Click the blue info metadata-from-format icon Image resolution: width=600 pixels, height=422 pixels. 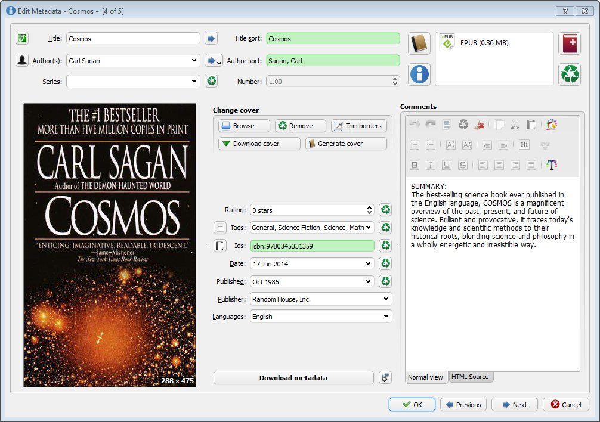(x=419, y=74)
